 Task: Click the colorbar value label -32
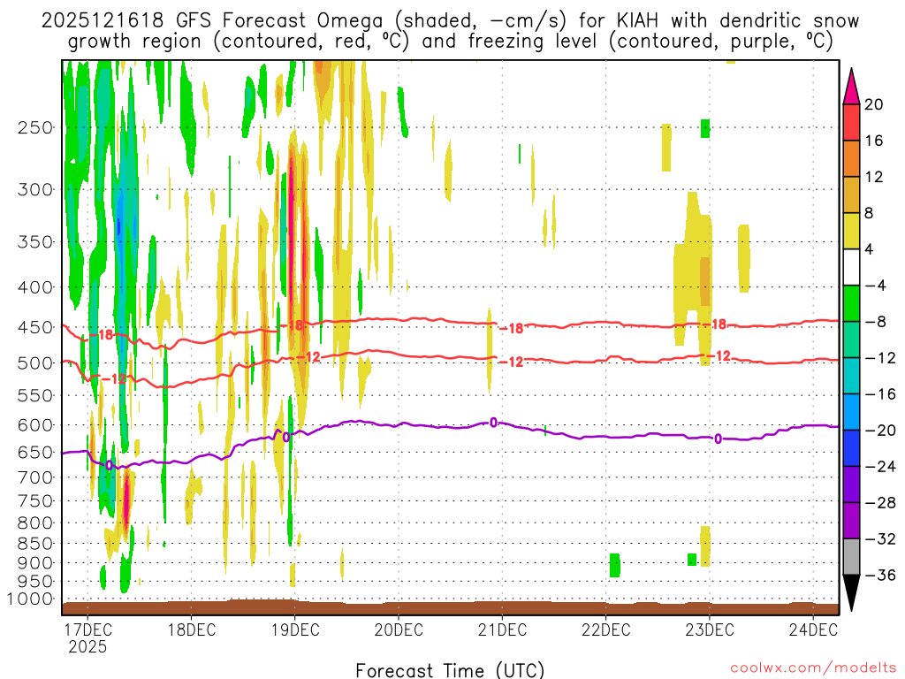coord(880,538)
